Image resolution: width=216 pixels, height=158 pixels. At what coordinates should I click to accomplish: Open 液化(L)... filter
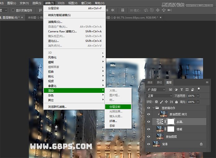coord(74,41)
